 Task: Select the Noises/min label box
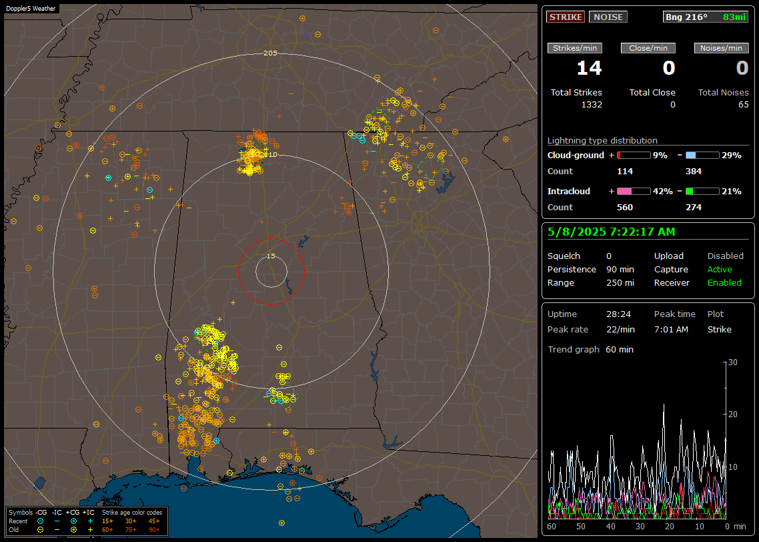click(x=721, y=48)
